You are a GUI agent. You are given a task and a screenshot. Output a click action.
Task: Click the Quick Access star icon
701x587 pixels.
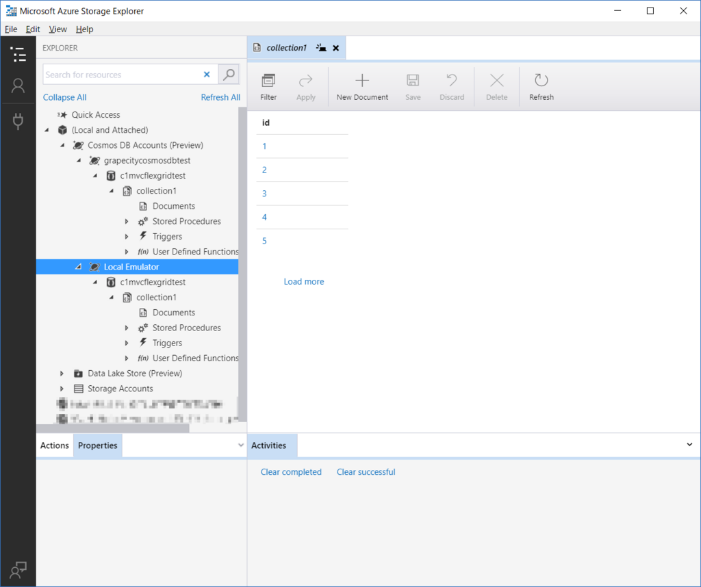pyautogui.click(x=62, y=115)
